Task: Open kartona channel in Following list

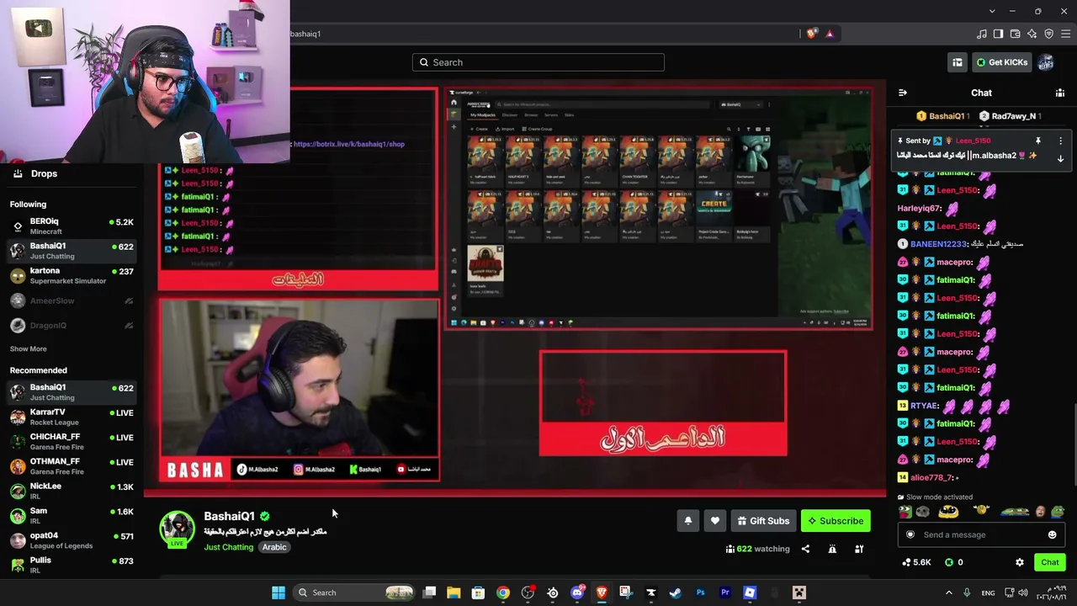Action: pyautogui.click(x=72, y=275)
